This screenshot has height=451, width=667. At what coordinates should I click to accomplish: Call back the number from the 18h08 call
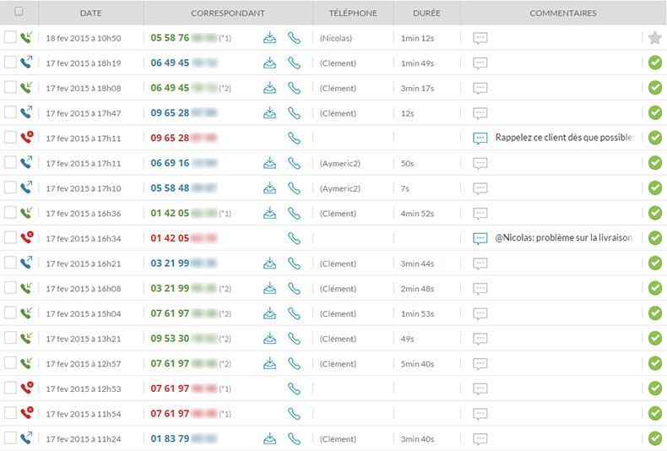click(294, 88)
